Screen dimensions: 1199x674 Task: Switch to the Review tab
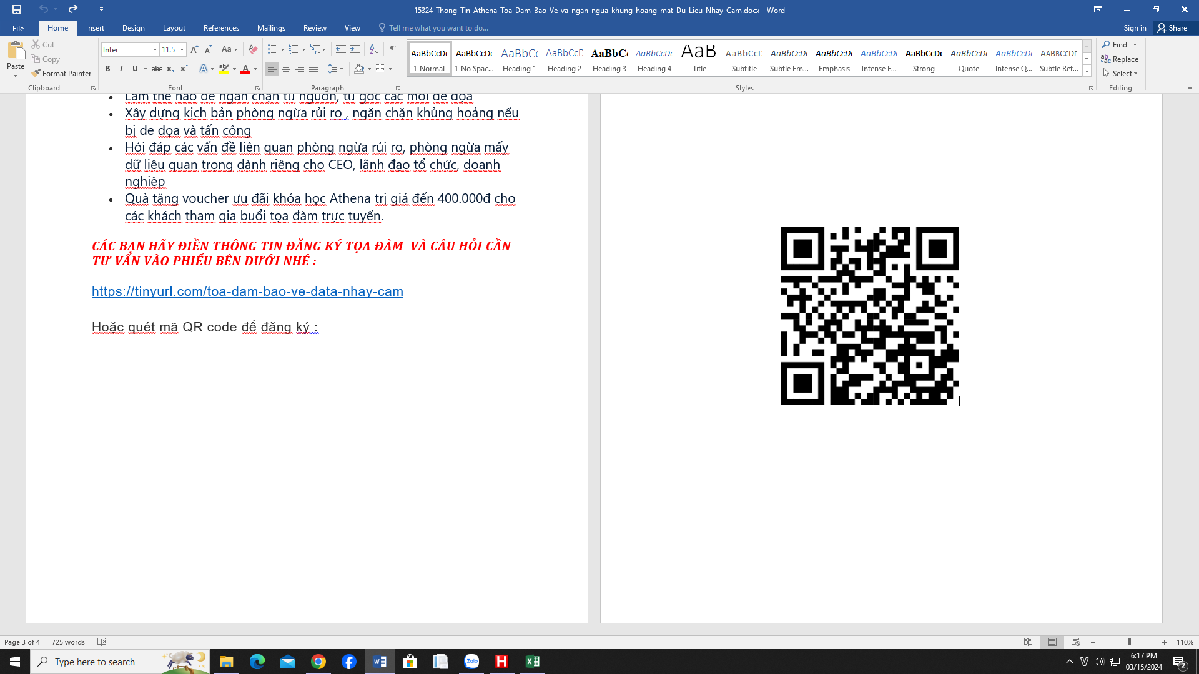pyautogui.click(x=315, y=28)
